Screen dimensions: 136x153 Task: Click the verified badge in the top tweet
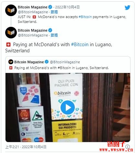point(50,7)
